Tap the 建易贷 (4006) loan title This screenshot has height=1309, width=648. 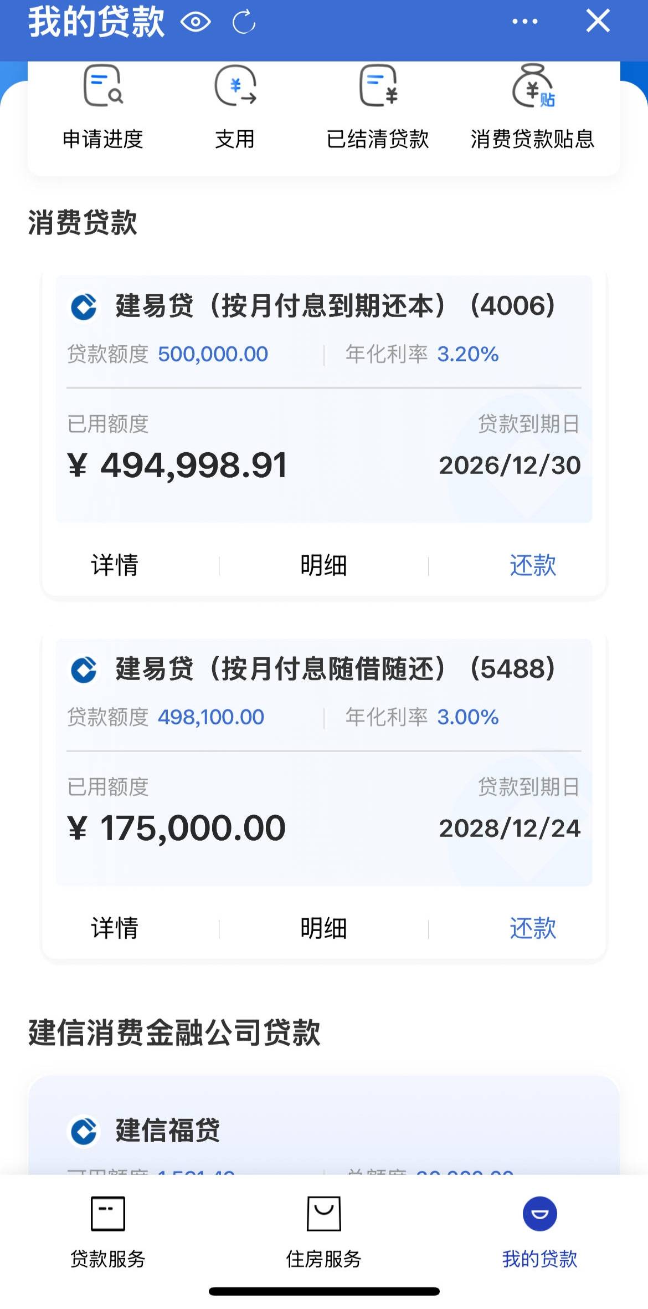point(335,306)
